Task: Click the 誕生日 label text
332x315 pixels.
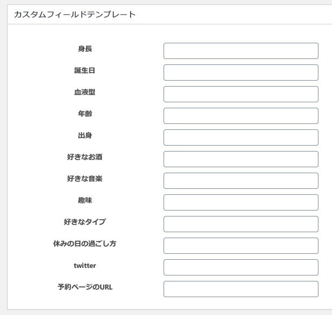Action: (85, 70)
